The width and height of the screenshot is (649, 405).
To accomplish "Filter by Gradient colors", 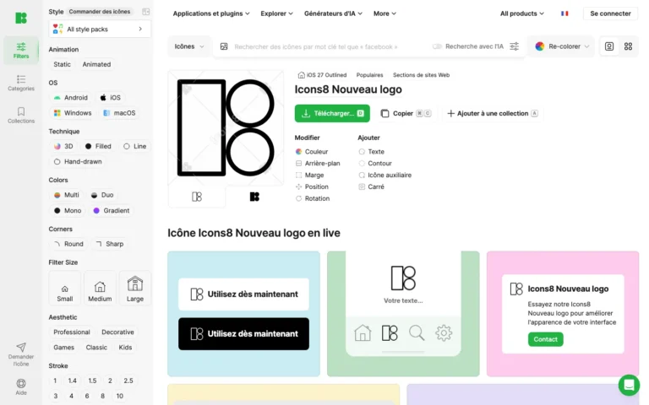I will [112, 211].
